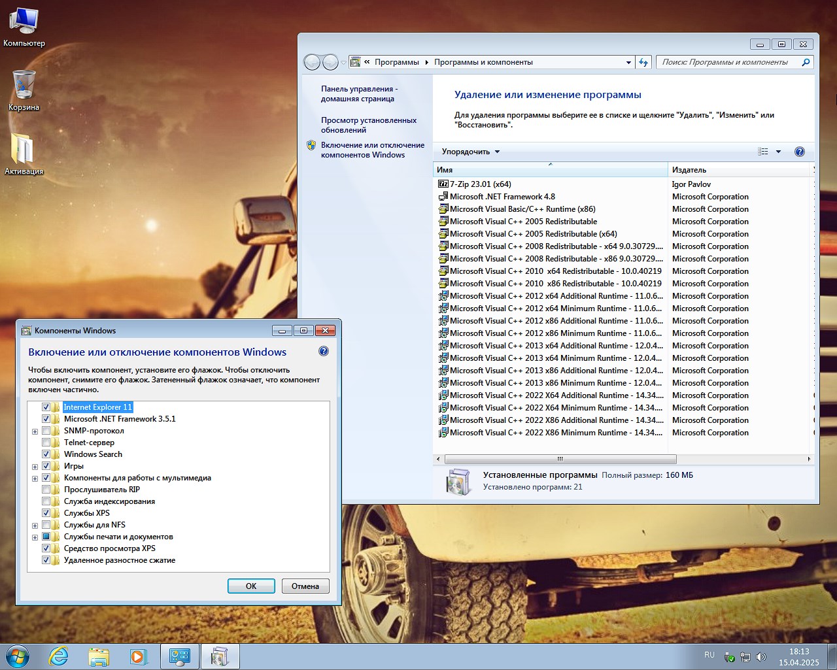Open the Компьютер desktop icon
The image size is (837, 670).
[24, 27]
